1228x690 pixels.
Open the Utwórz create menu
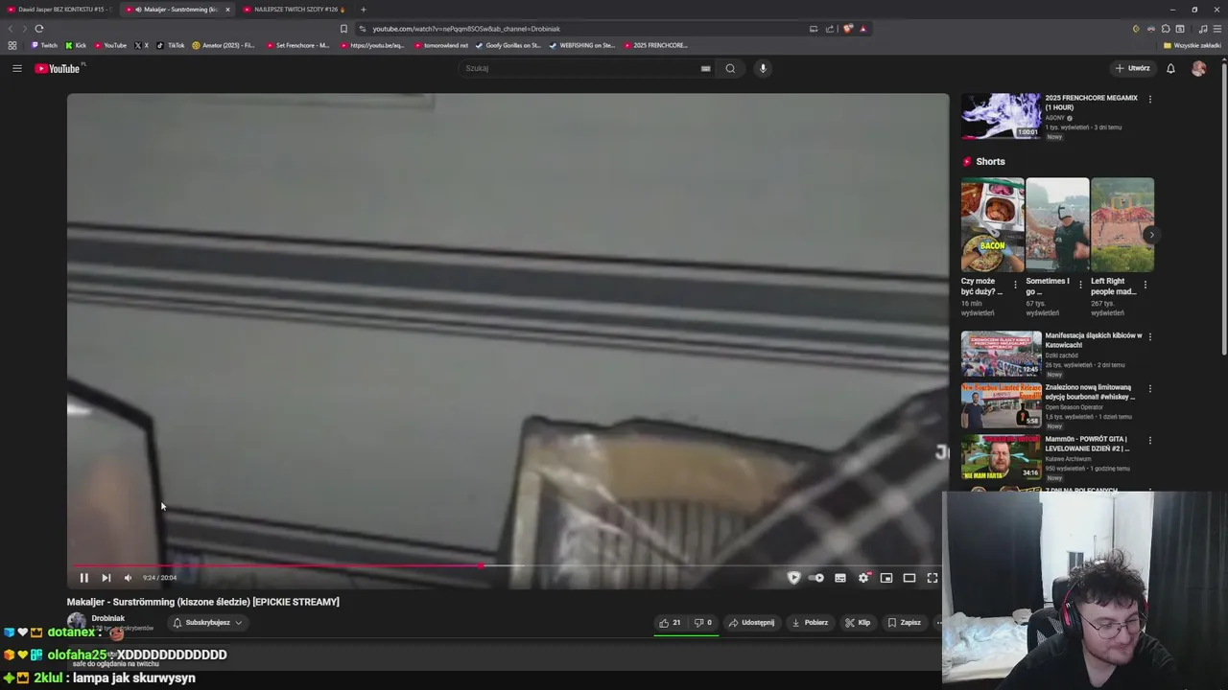[x=1132, y=68]
